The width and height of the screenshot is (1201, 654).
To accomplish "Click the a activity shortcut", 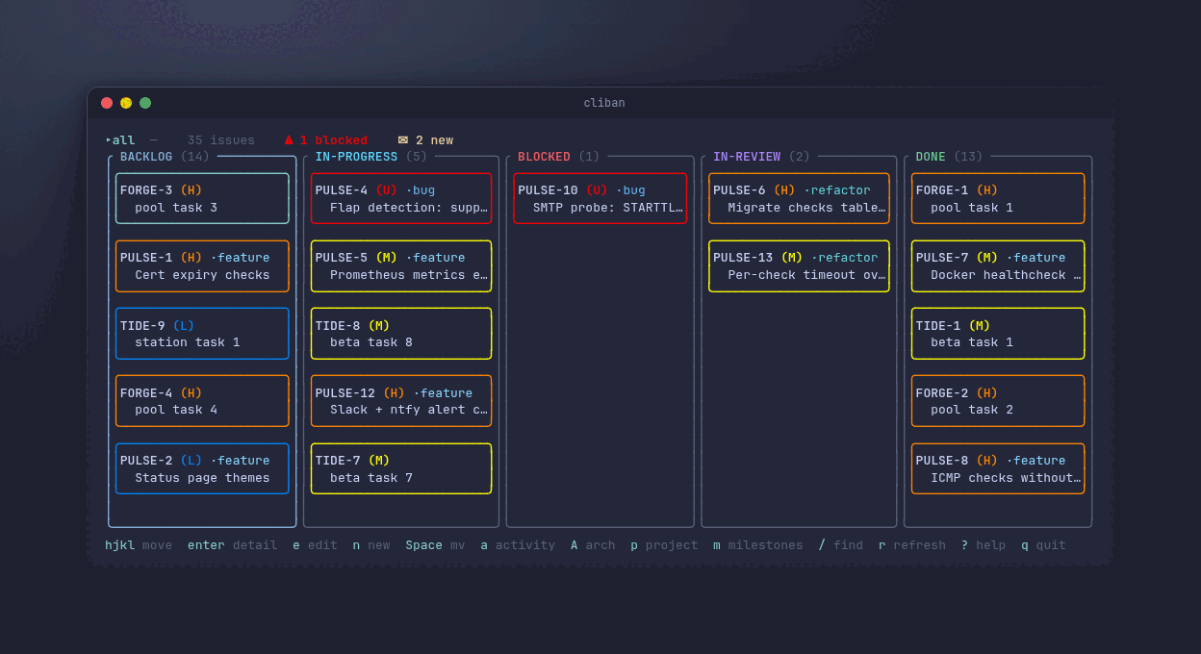I will tap(518, 545).
